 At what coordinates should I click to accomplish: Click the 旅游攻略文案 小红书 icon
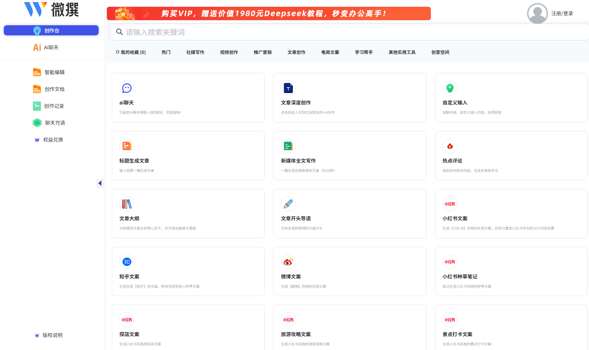[288, 320]
